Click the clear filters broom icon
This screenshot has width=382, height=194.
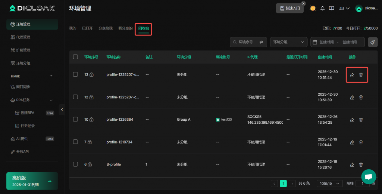[x=372, y=42]
